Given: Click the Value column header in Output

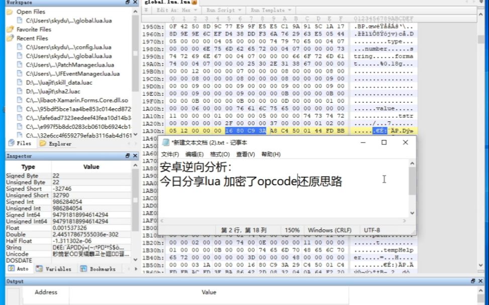Looking at the screenshot, I should click(209, 292).
